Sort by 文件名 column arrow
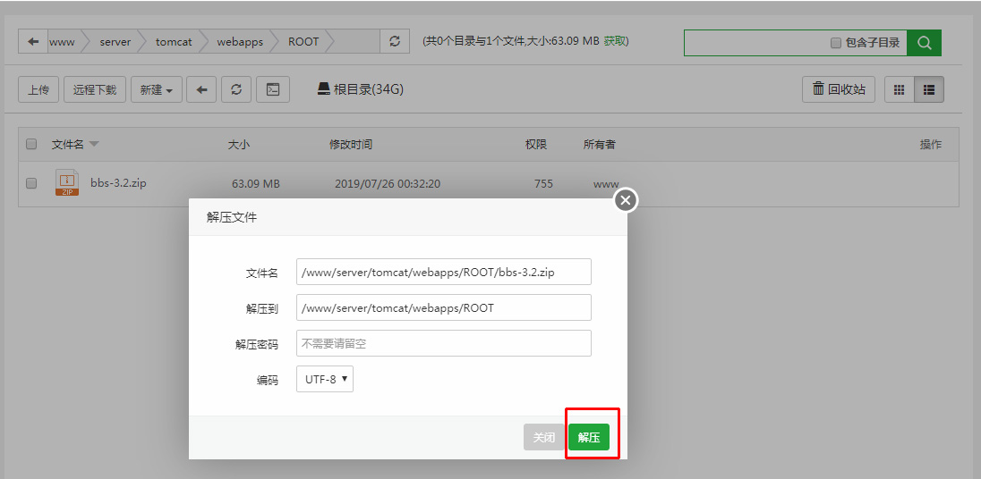Screen dimensions: 981x479 [x=94, y=144]
